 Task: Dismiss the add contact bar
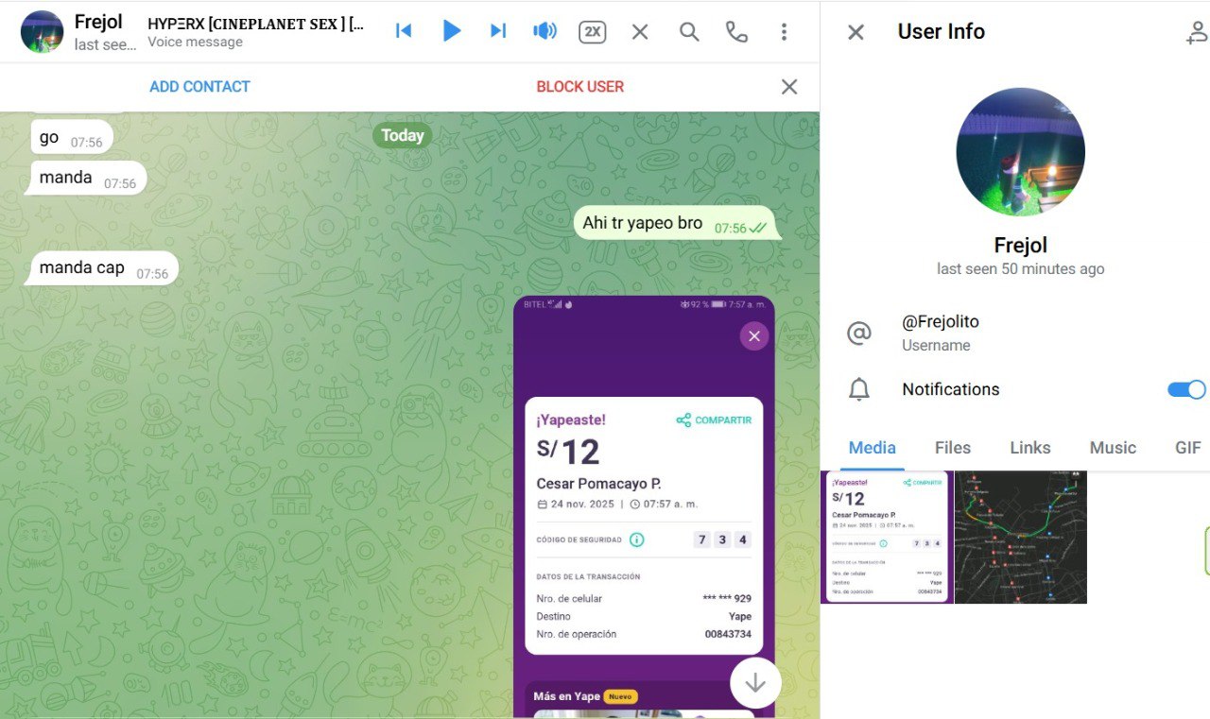point(789,87)
